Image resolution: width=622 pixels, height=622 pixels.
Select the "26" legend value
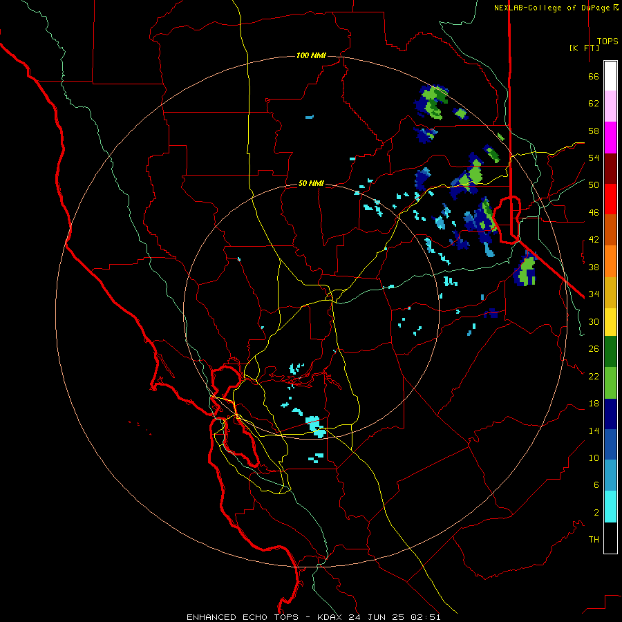pyautogui.click(x=594, y=349)
